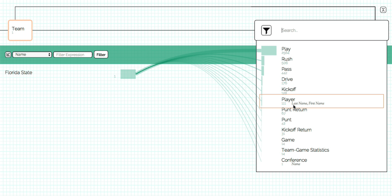Screen dimensions: 392x196
Task: Choose Rush from the connection list
Action: click(x=287, y=59)
